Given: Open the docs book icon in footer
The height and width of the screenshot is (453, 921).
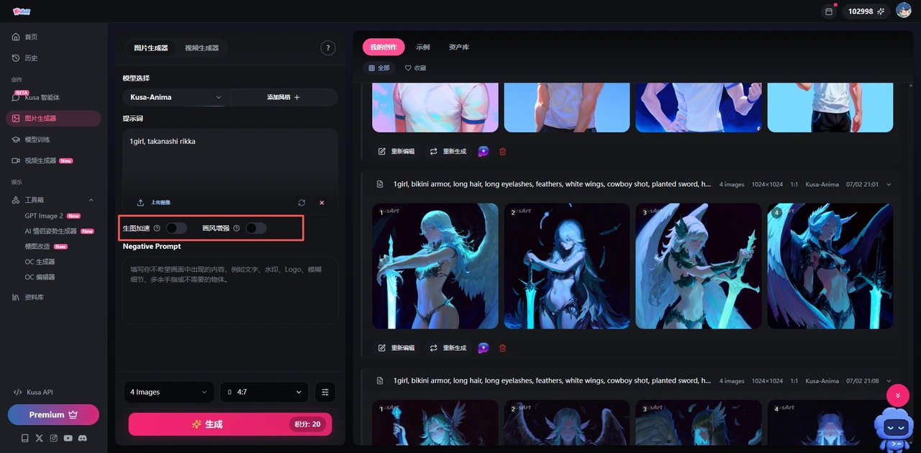Looking at the screenshot, I should click(x=24, y=438).
